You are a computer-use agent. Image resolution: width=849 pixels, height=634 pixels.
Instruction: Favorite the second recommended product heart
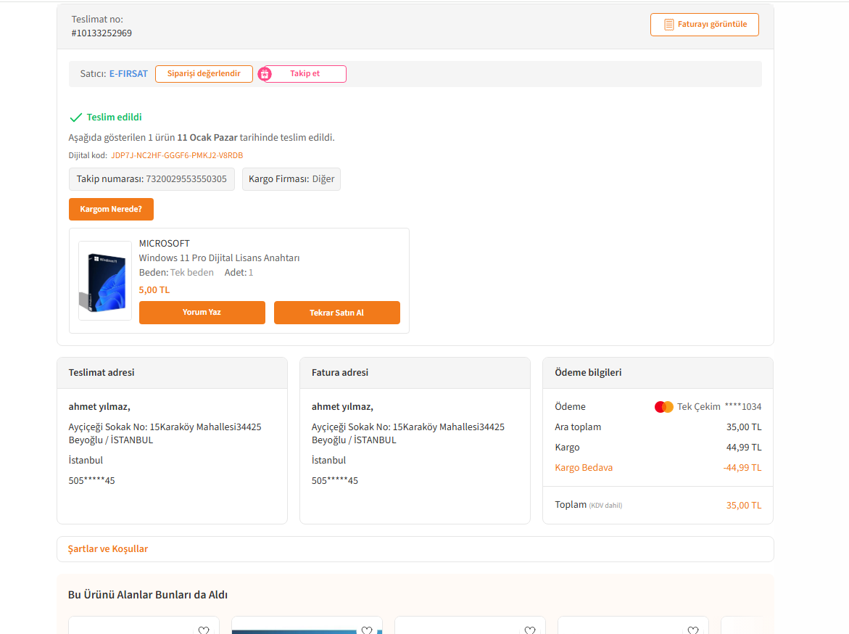pos(367,630)
